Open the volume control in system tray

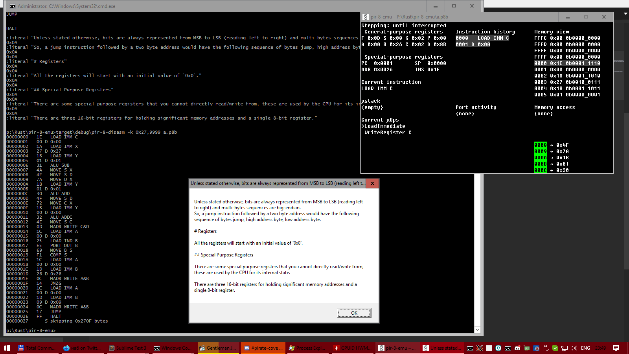click(x=574, y=348)
